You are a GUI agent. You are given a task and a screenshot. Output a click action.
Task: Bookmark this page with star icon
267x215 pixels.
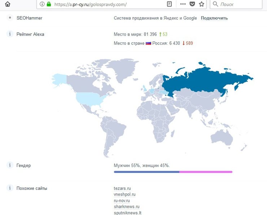point(202,4)
